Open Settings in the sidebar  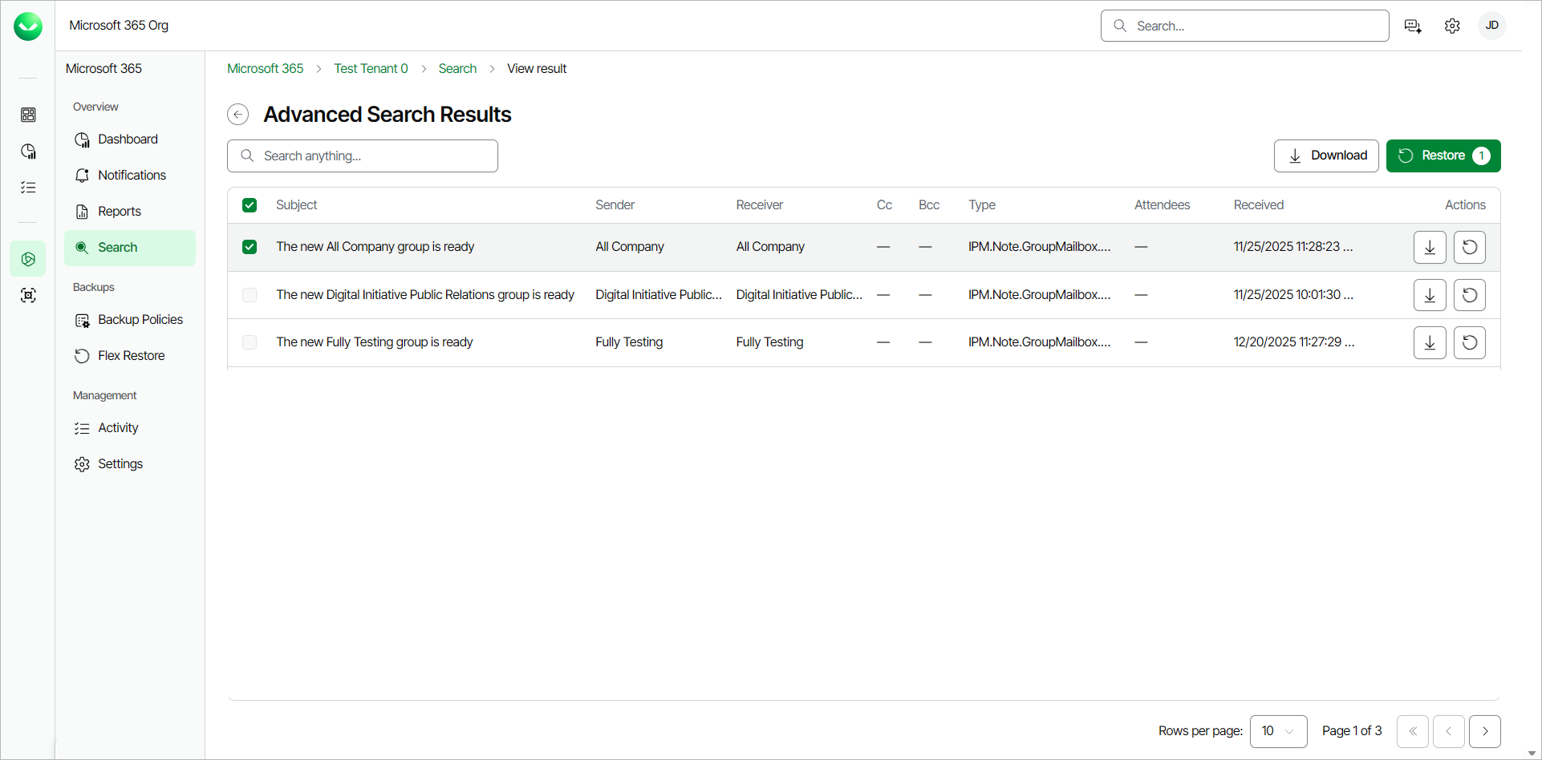click(130, 464)
